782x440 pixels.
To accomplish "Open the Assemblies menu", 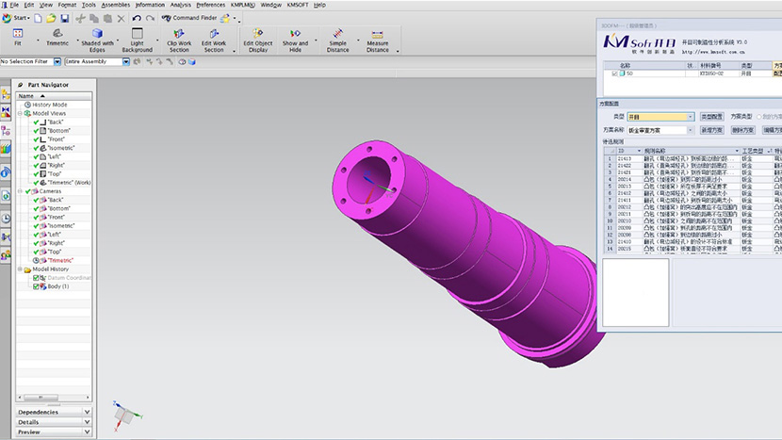I will coord(116,5).
